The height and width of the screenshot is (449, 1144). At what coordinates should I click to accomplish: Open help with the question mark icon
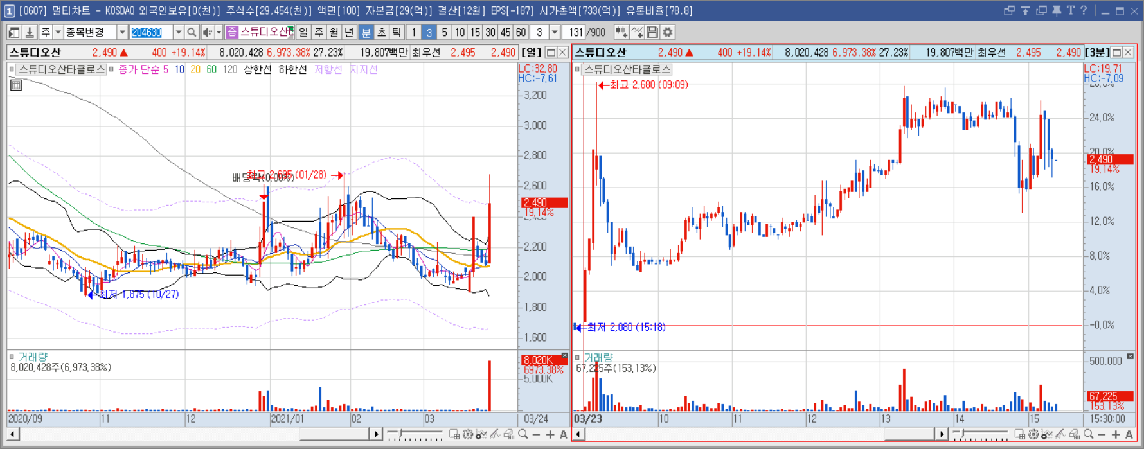[x=1084, y=11]
